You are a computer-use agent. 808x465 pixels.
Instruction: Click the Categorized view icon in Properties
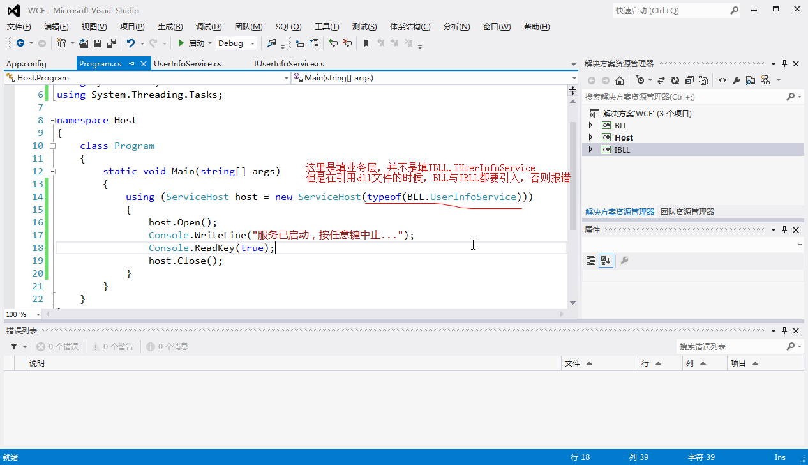[591, 260]
